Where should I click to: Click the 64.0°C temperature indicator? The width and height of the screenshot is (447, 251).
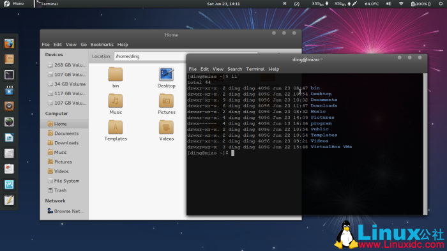coord(372,4)
